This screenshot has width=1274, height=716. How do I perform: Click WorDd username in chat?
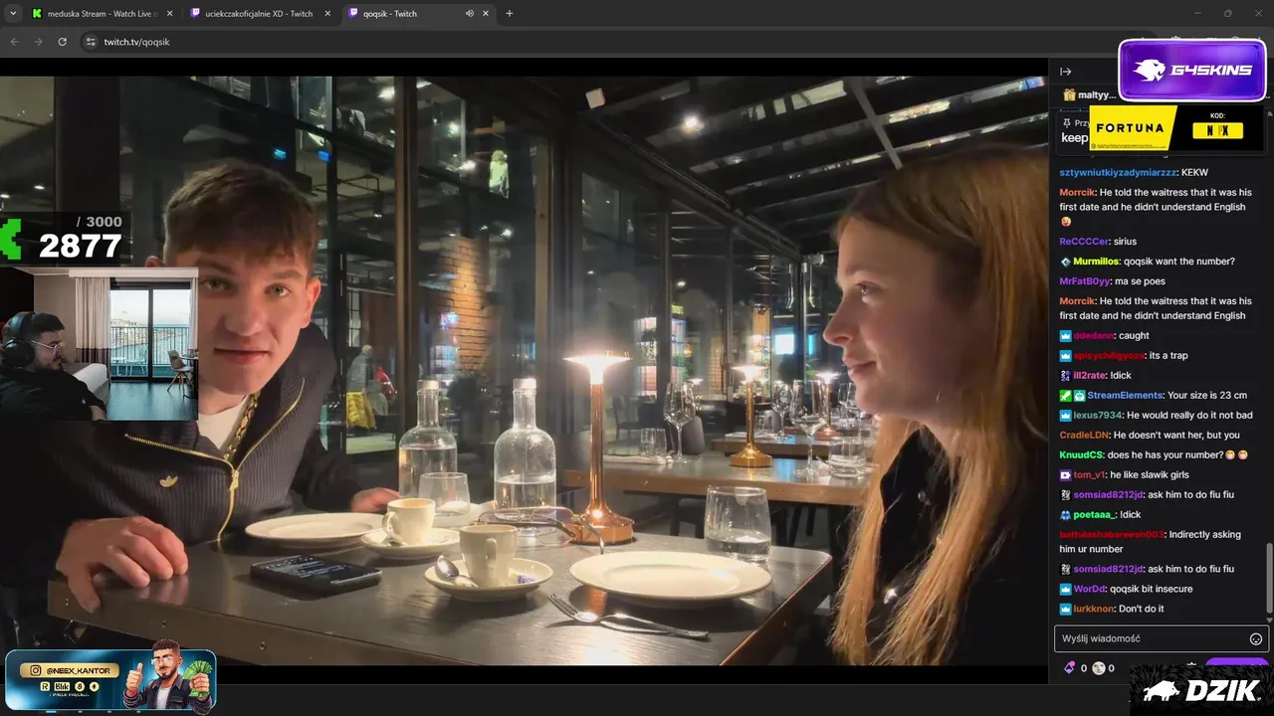click(1089, 589)
